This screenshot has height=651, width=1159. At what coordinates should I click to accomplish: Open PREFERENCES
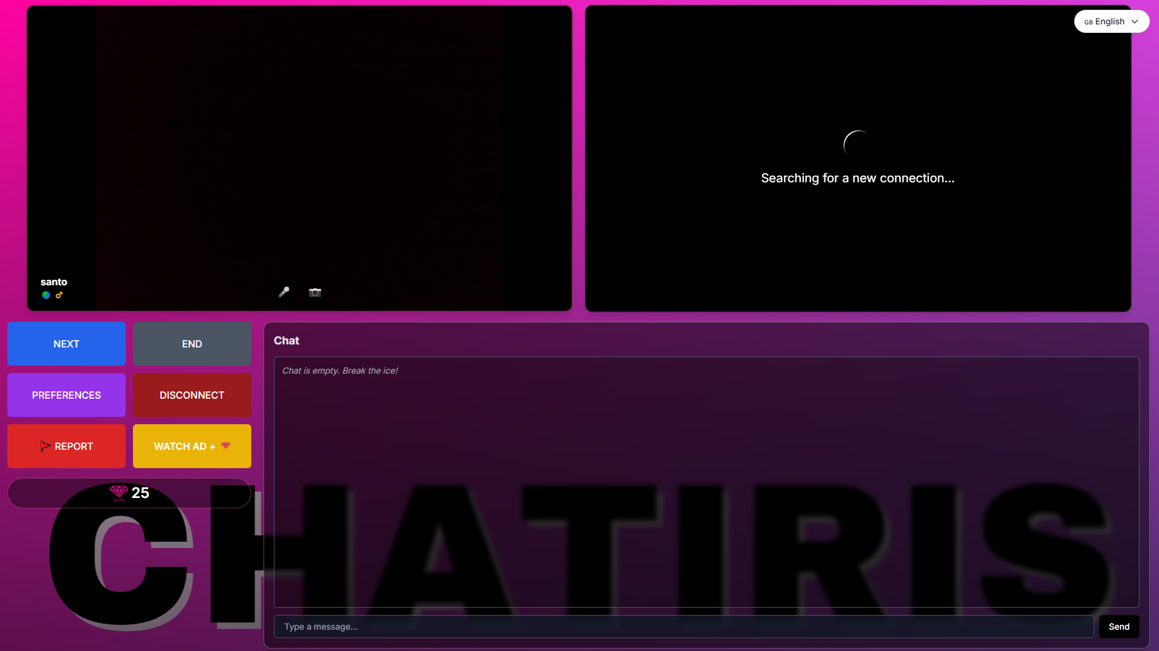pos(66,395)
